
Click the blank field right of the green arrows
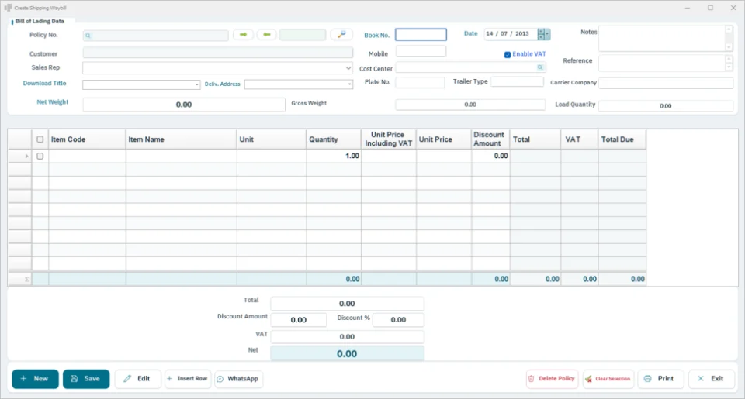(x=303, y=35)
